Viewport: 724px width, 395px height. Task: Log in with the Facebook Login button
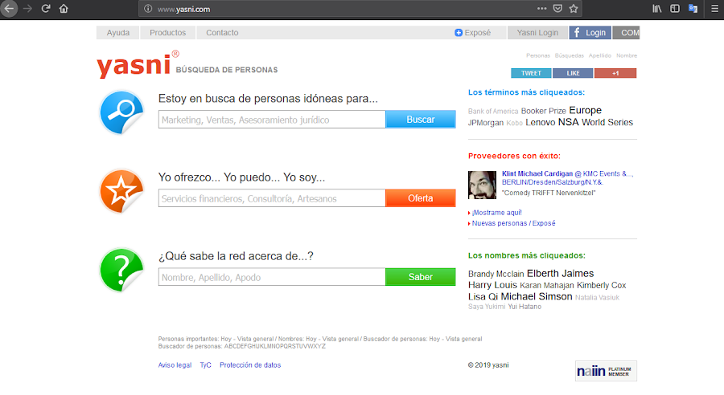590,33
